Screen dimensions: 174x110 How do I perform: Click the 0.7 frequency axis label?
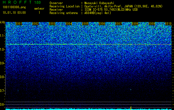click(2, 91)
